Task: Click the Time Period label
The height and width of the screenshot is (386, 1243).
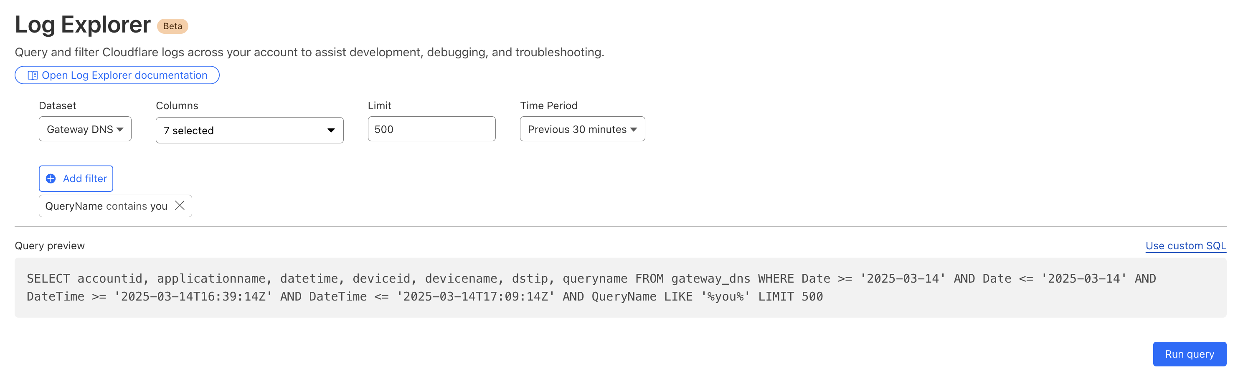Action: (549, 106)
